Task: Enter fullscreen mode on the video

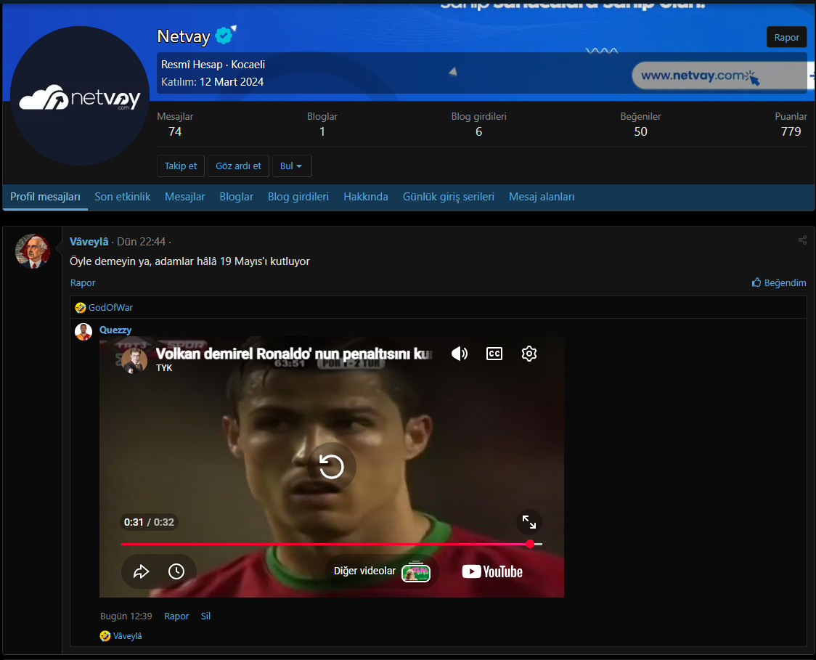Action: pyautogui.click(x=529, y=522)
